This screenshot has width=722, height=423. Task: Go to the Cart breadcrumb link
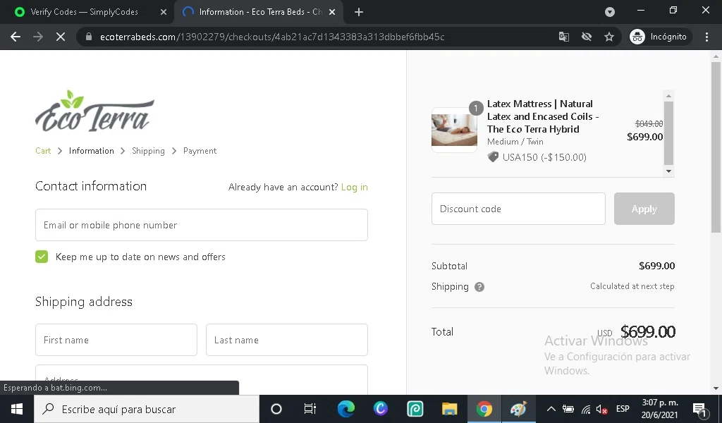point(43,150)
